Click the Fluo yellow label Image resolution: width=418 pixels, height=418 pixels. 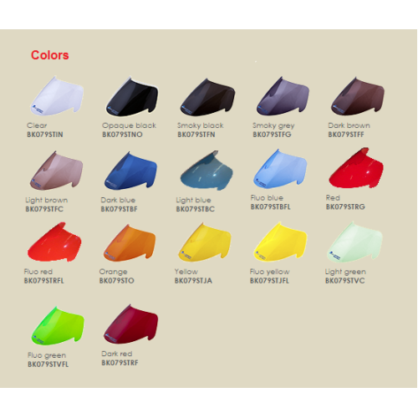[x=270, y=272]
